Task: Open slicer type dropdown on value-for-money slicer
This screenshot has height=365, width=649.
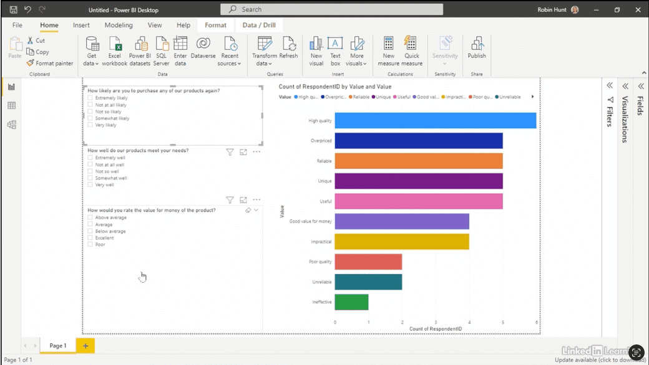Action: (256, 210)
